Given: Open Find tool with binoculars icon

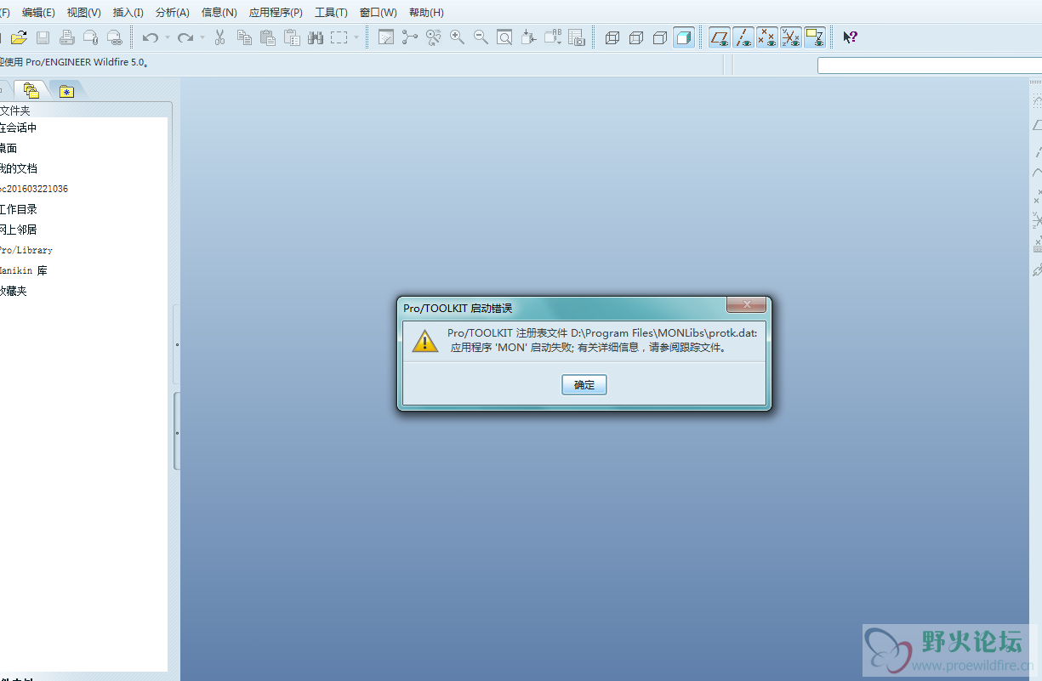Looking at the screenshot, I should (x=316, y=37).
